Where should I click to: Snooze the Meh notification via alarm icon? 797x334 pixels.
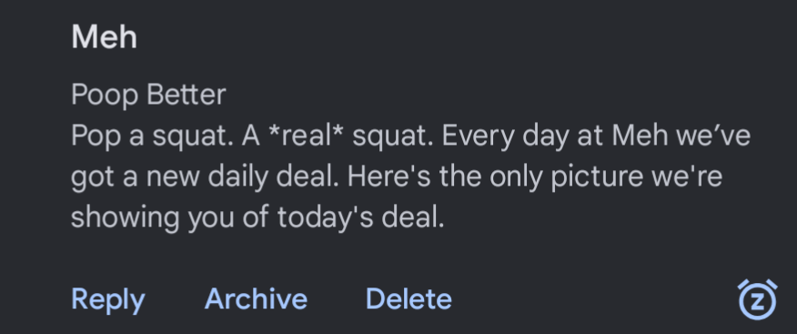click(757, 299)
